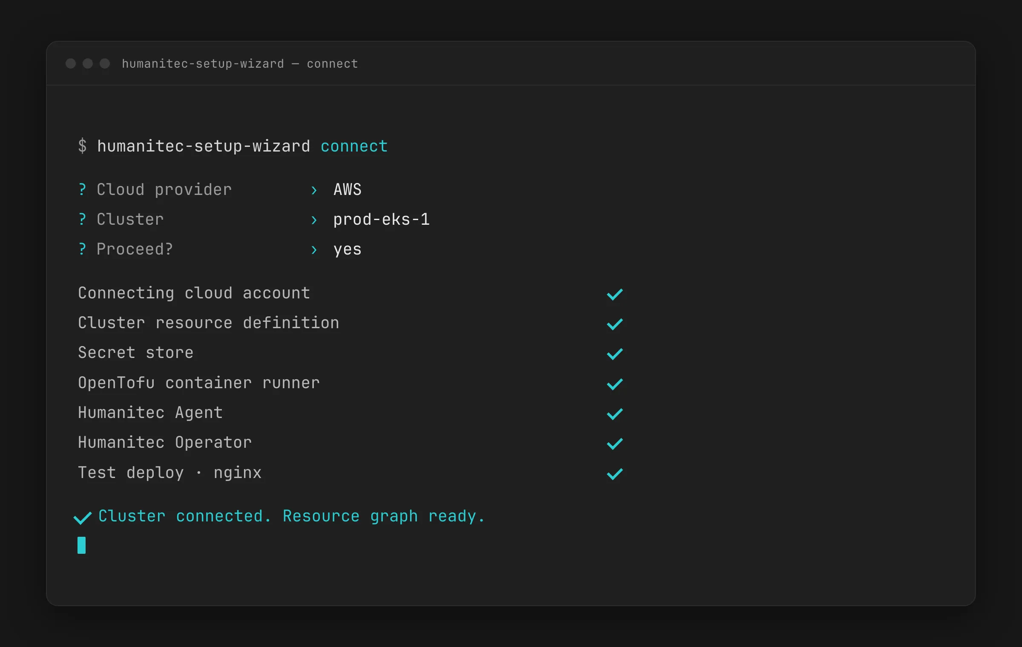
Task: Click question mark before Cluster
Action: (x=82, y=219)
